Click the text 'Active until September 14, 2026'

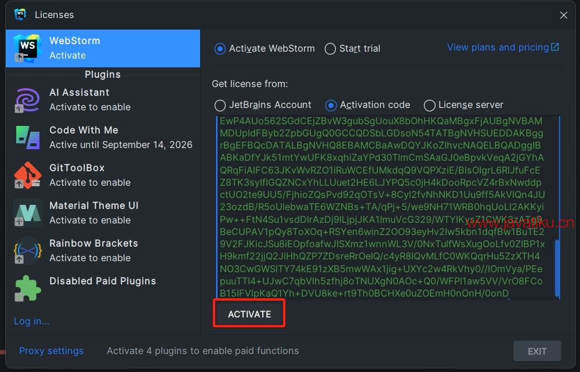click(121, 145)
